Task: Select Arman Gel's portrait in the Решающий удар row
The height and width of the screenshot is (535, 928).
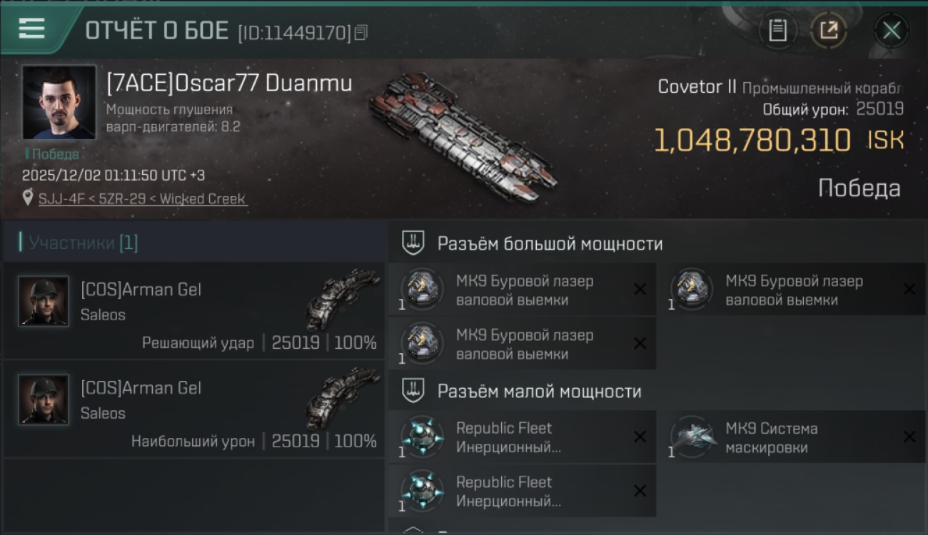Action: pyautogui.click(x=44, y=301)
